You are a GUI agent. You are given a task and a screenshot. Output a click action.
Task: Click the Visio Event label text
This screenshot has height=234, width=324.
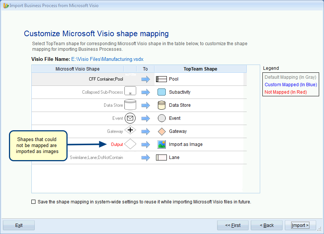click(118, 118)
